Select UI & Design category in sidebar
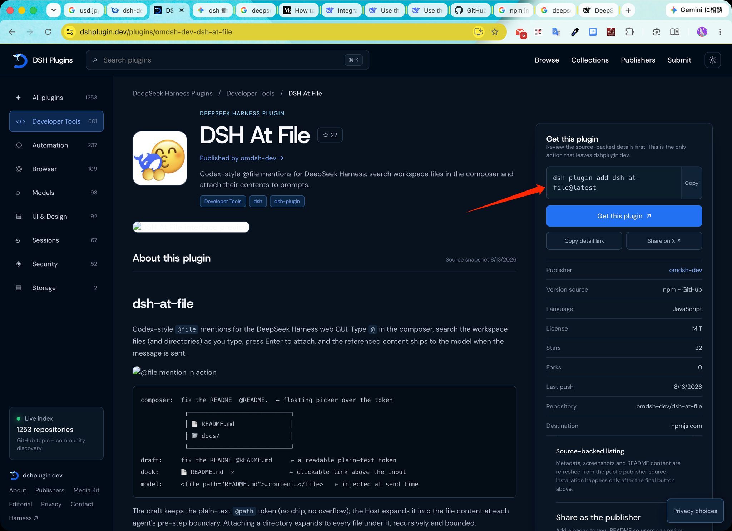 coord(56,217)
